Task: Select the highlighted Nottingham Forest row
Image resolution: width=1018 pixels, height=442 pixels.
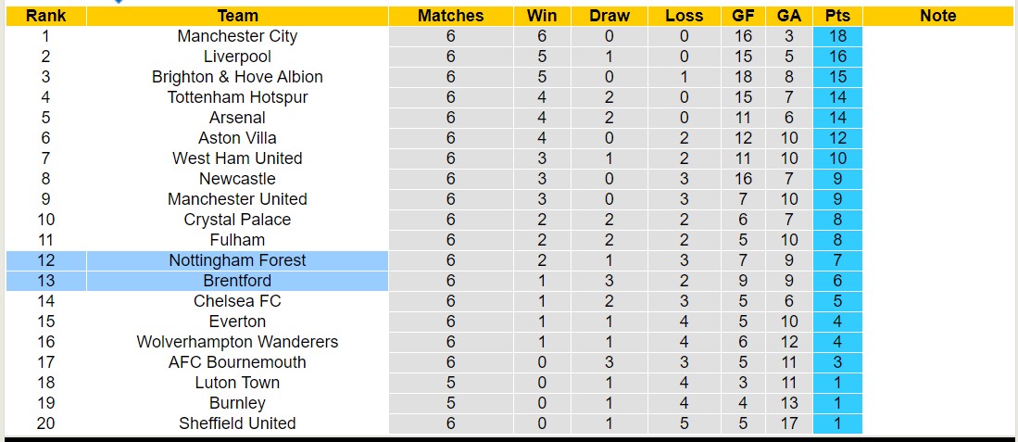Action: coord(237,260)
